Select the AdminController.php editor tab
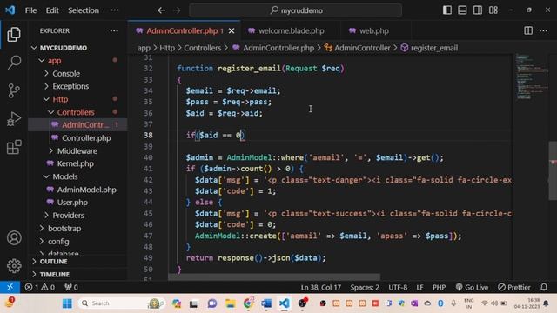Screen dimensions: 557x313 coord(182,31)
